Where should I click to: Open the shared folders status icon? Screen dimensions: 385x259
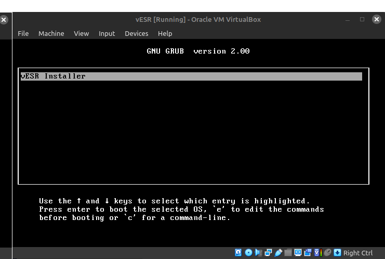pyautogui.click(x=288, y=253)
